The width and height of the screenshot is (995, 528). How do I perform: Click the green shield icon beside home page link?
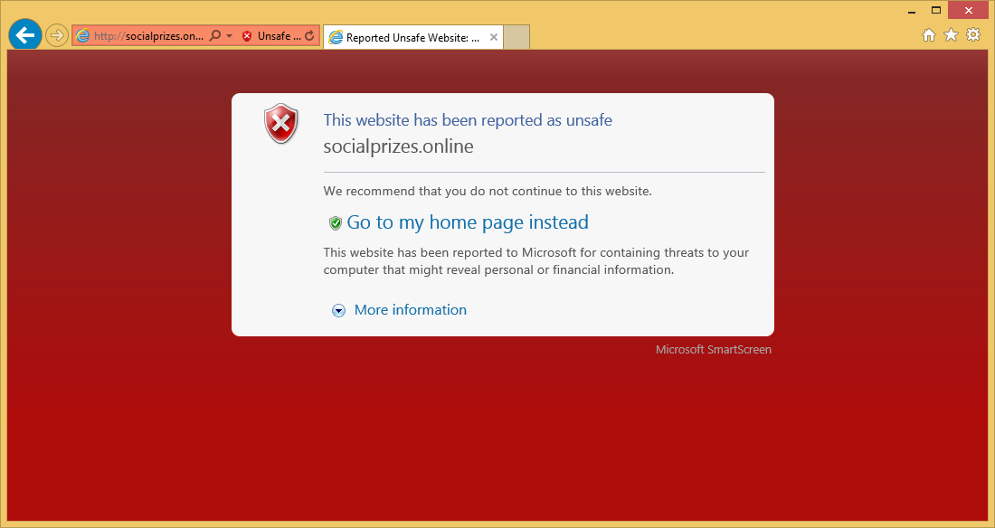[x=336, y=222]
